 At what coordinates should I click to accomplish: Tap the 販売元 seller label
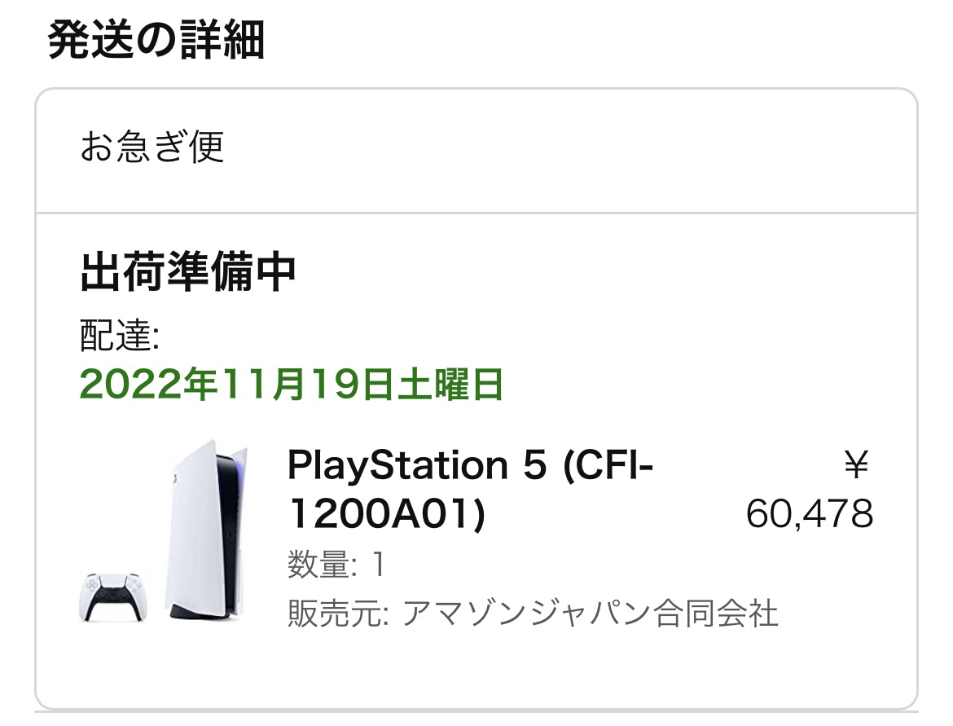click(x=331, y=614)
